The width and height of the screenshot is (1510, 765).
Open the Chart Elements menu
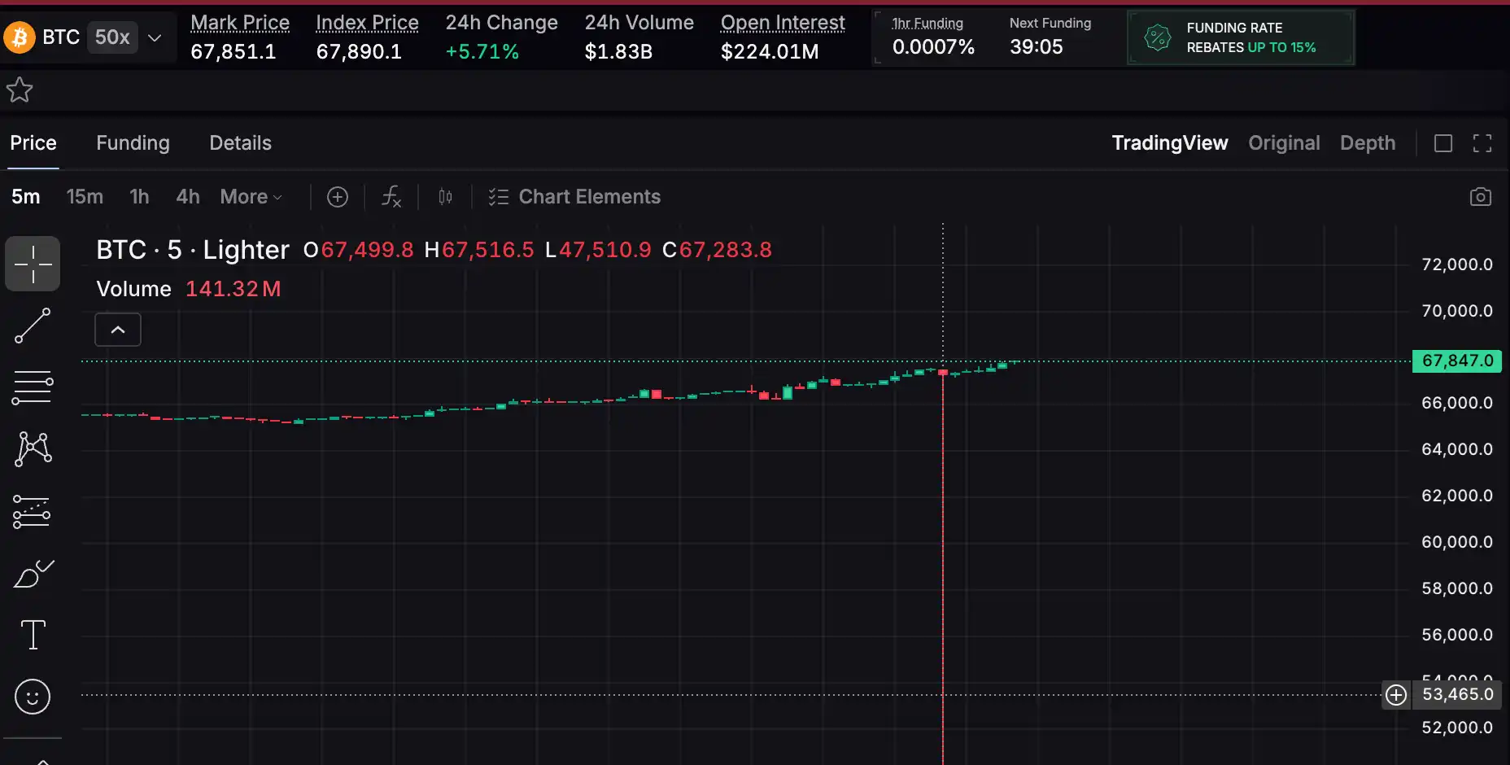tap(574, 197)
